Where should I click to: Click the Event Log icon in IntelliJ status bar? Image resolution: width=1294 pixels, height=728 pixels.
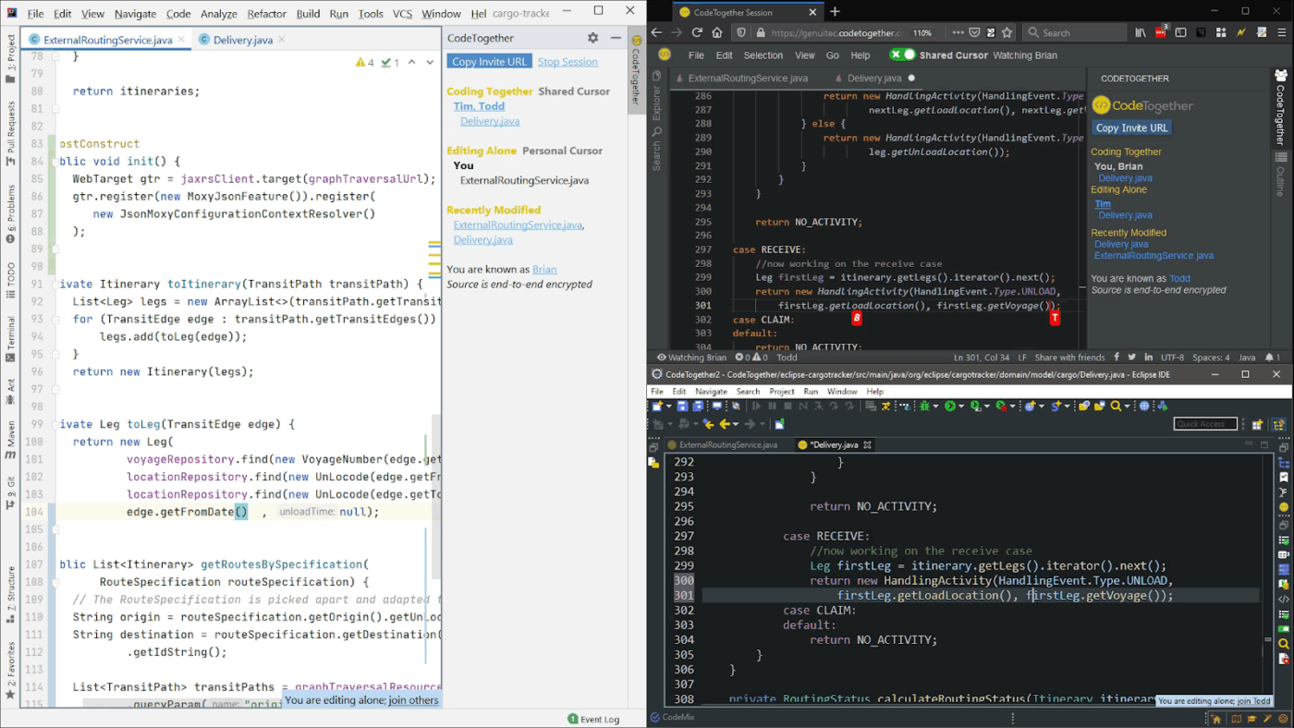575,719
